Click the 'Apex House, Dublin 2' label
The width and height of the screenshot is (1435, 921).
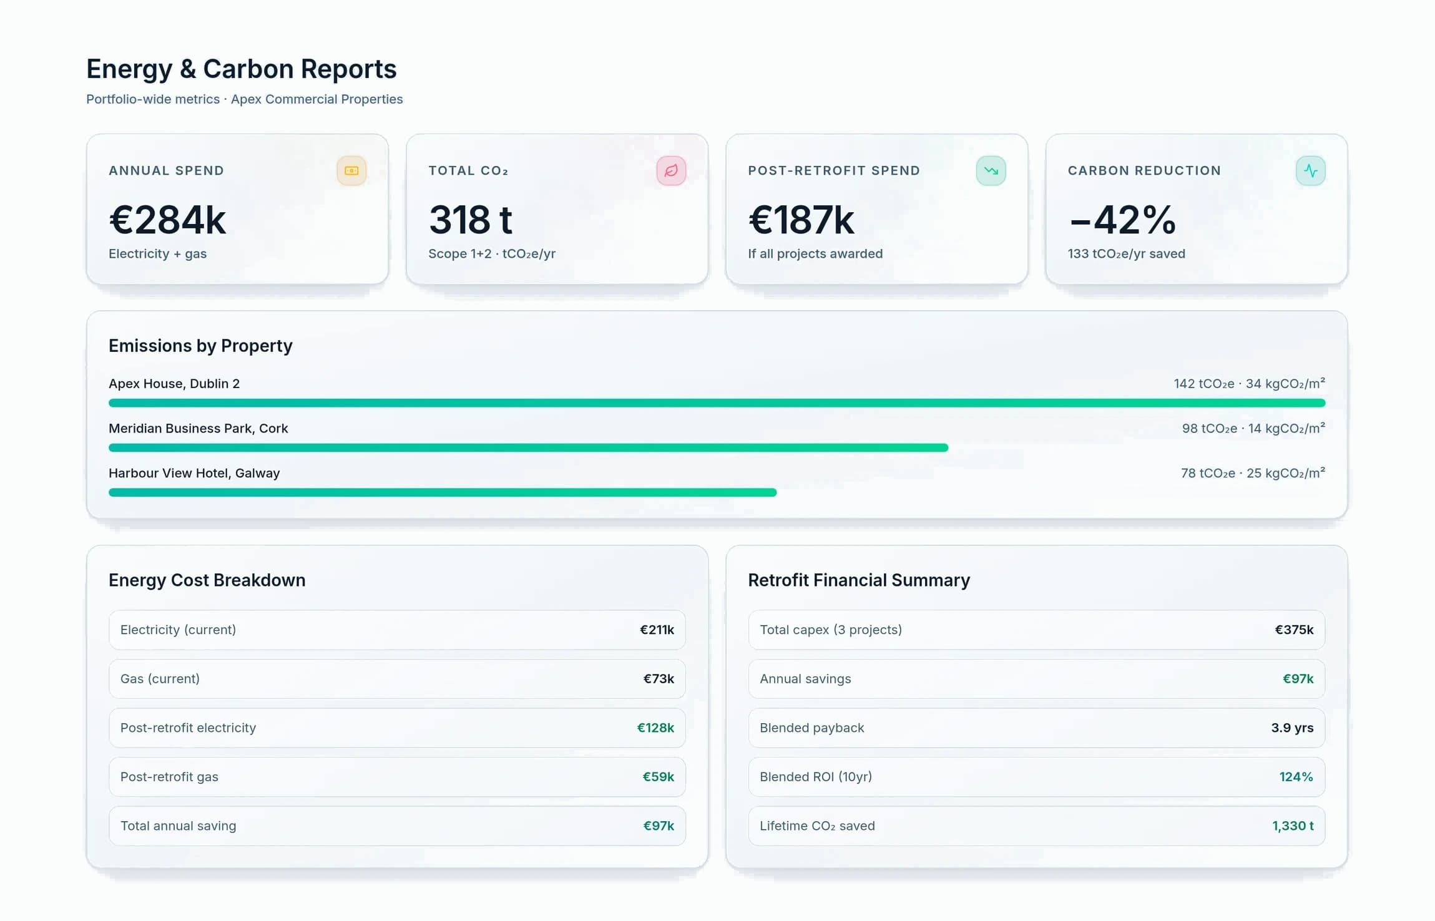[x=174, y=384]
